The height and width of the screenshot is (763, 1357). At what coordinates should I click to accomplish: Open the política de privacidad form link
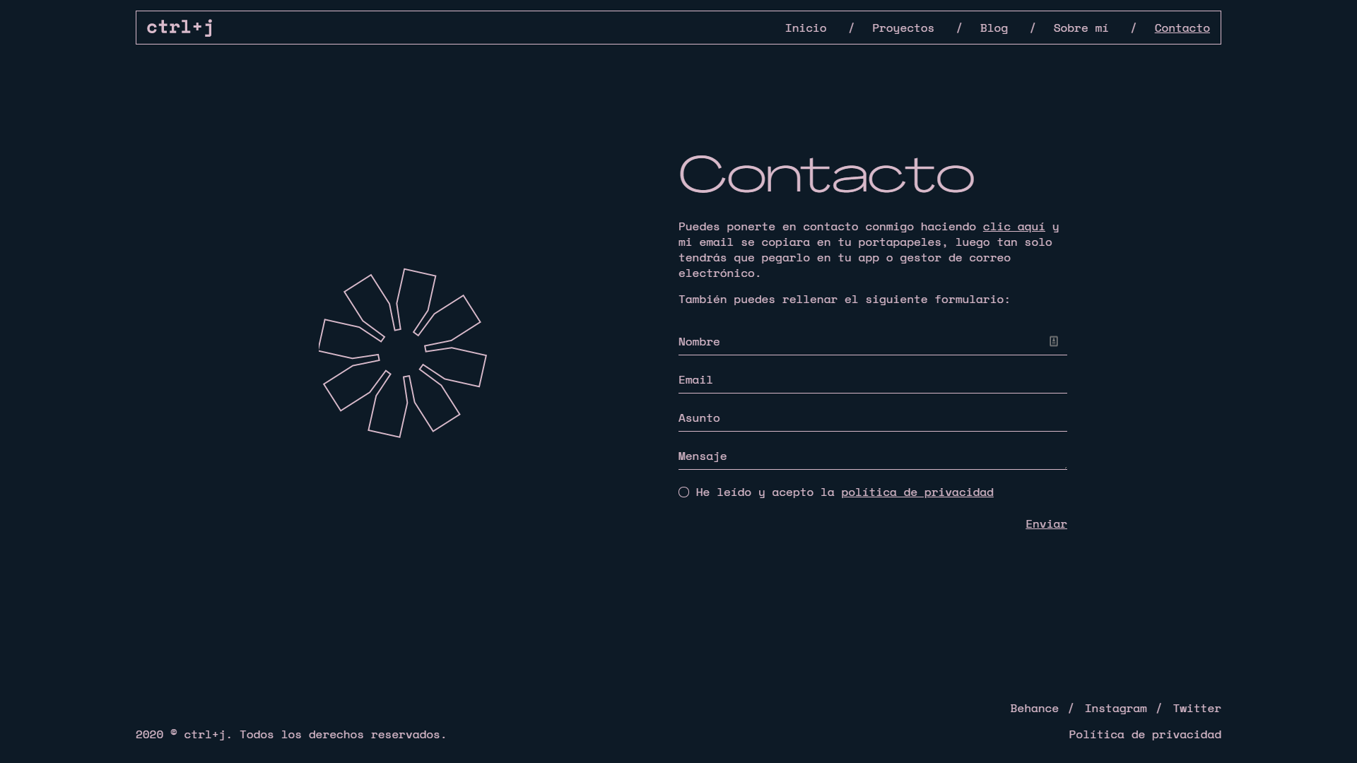[917, 492]
